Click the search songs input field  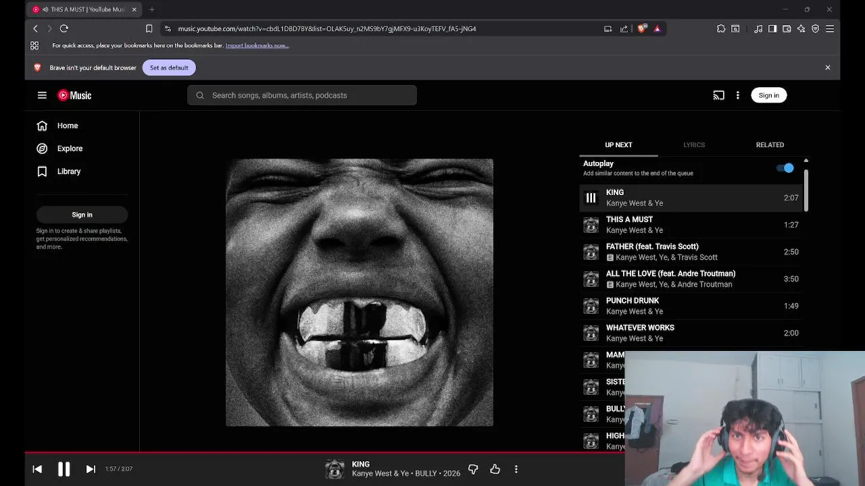pyautogui.click(x=302, y=95)
